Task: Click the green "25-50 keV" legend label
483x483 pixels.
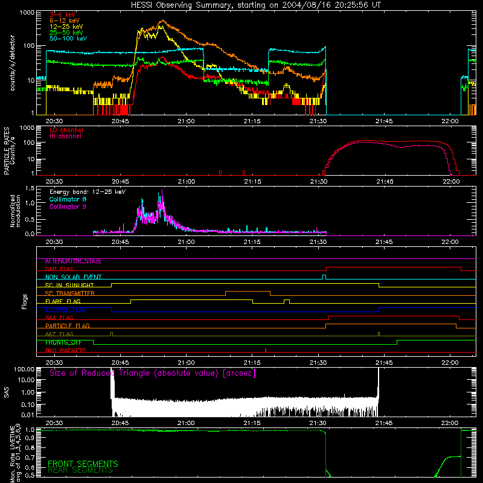Action: 66,33
